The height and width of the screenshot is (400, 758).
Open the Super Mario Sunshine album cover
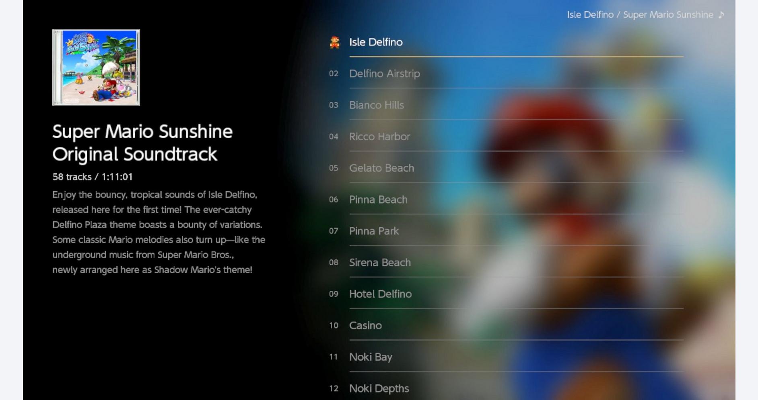coord(96,67)
